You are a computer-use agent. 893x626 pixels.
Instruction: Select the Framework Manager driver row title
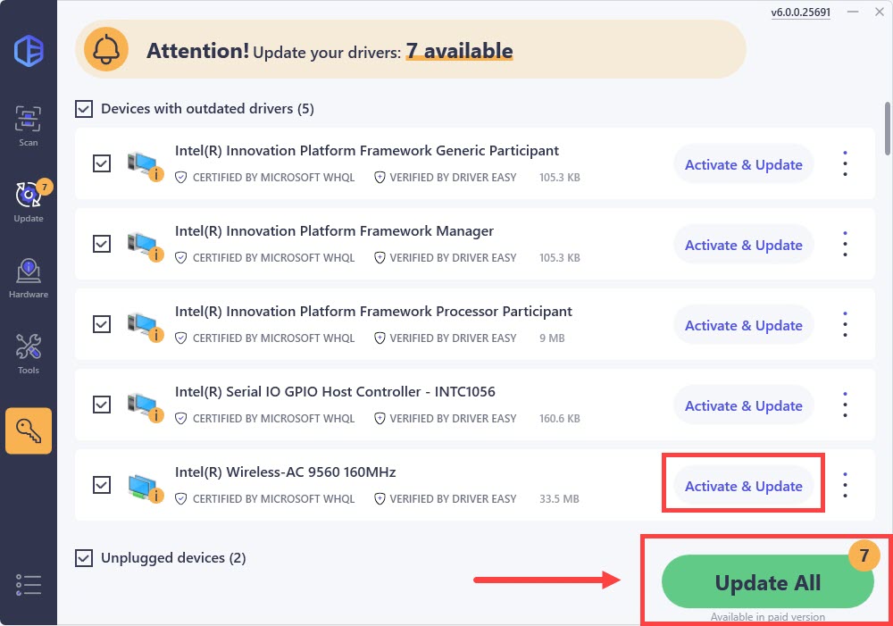[x=334, y=231]
